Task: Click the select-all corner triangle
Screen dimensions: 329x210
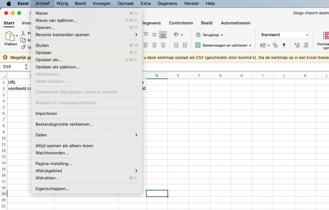Action: click(x=4, y=76)
